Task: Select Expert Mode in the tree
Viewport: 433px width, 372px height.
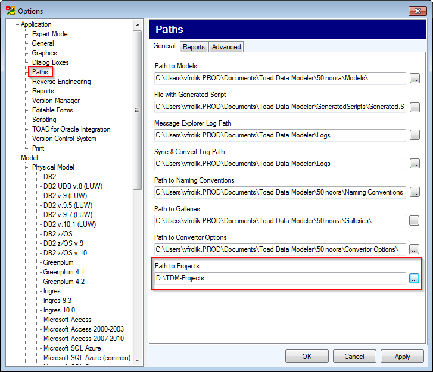Action: click(49, 34)
